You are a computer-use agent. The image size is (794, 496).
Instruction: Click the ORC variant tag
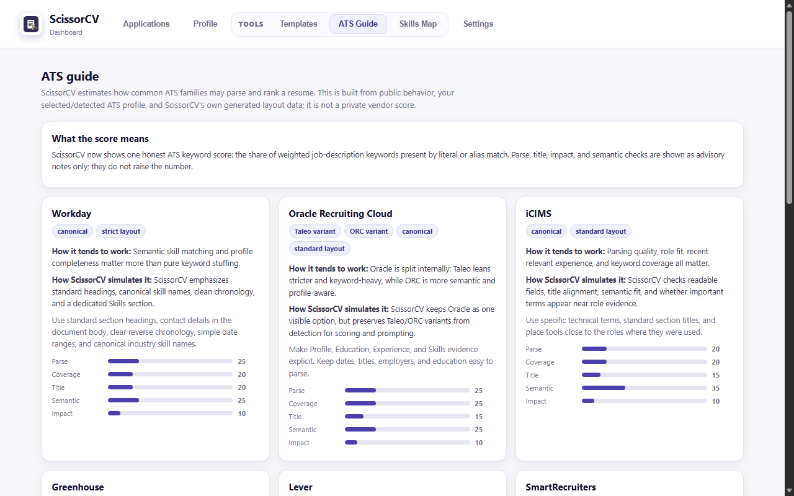coord(368,231)
